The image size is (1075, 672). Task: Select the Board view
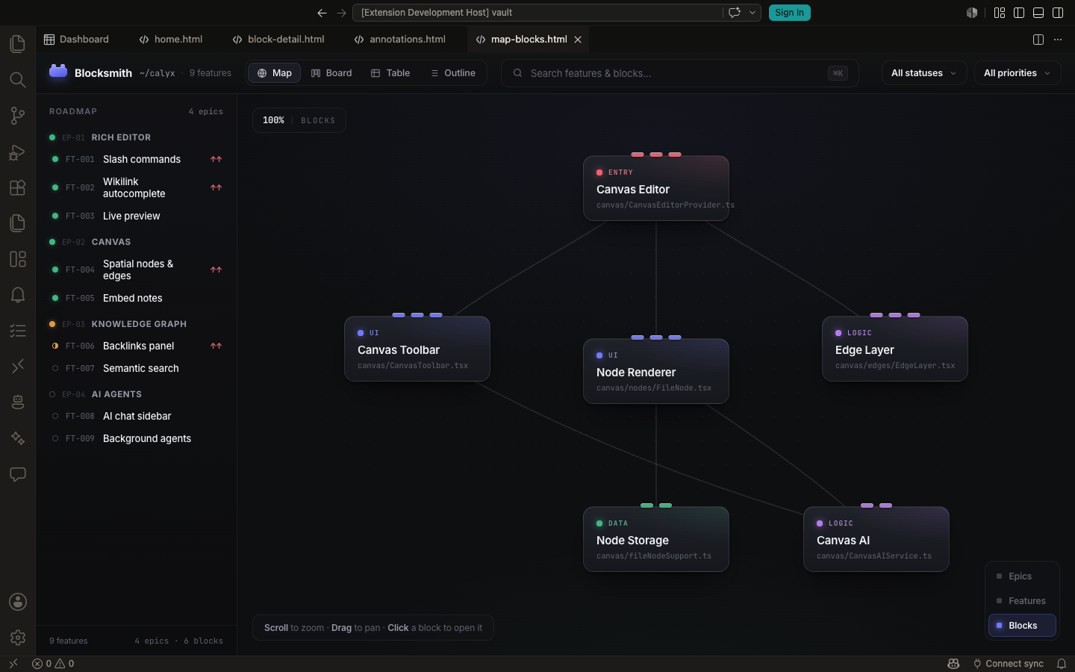click(x=331, y=73)
